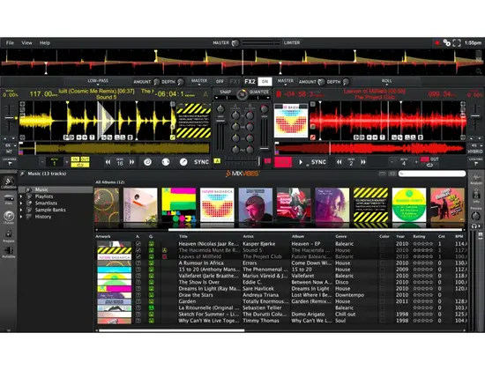Open settings gears icon in top bar
This screenshot has width=485, height=370.
coord(447,43)
